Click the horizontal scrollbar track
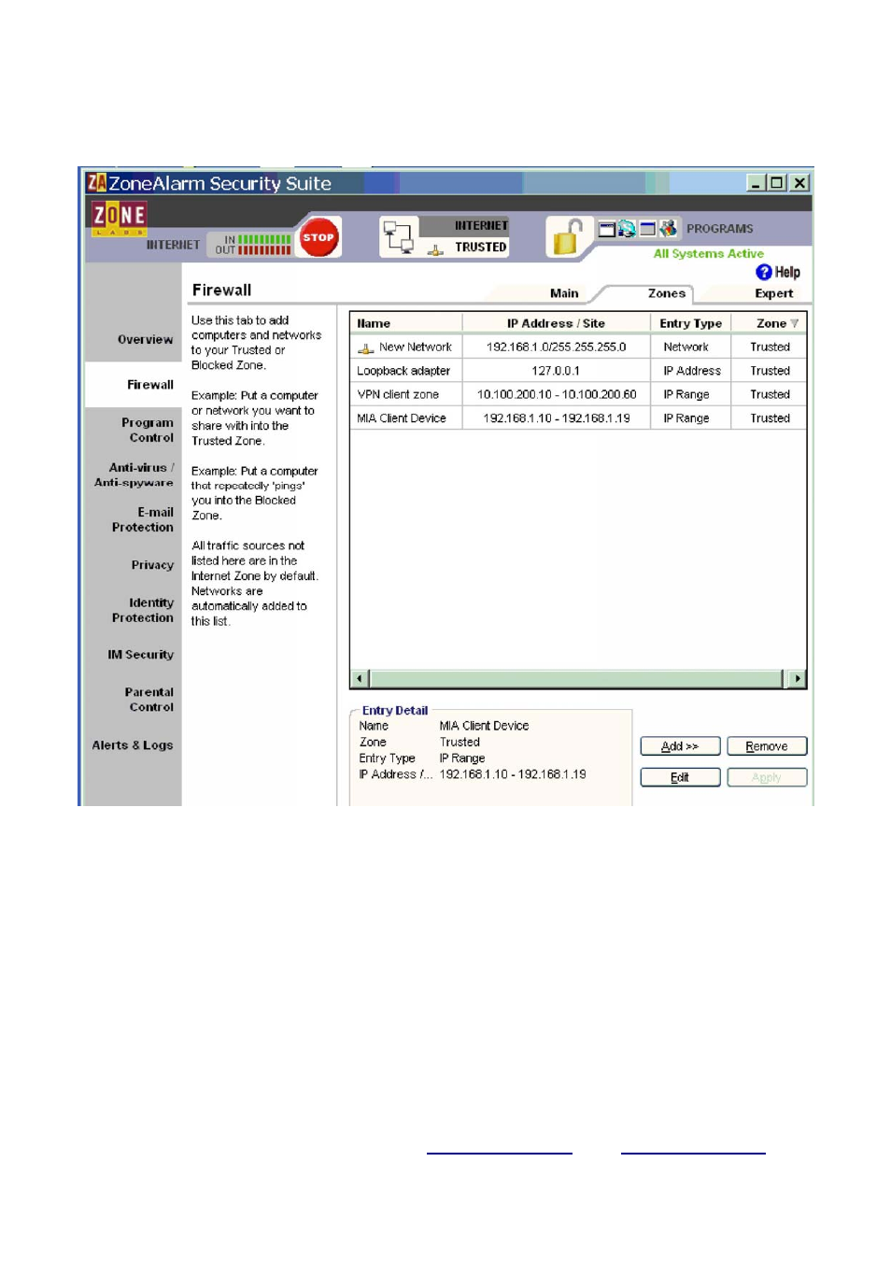Image resolution: width=891 pixels, height=1261 pixels. point(576,679)
